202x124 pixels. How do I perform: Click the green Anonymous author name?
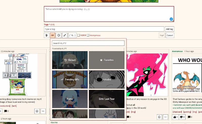click(177, 51)
